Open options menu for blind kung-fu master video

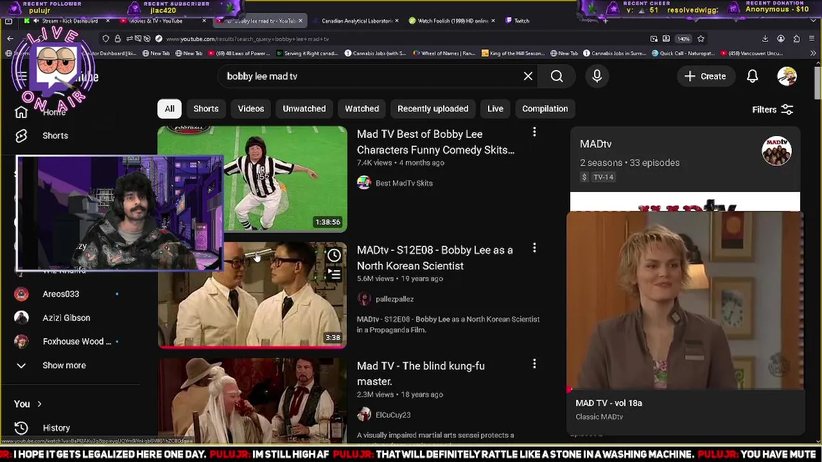pos(534,364)
